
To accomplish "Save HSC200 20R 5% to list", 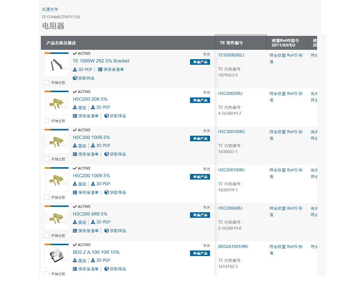I will 86,116.
